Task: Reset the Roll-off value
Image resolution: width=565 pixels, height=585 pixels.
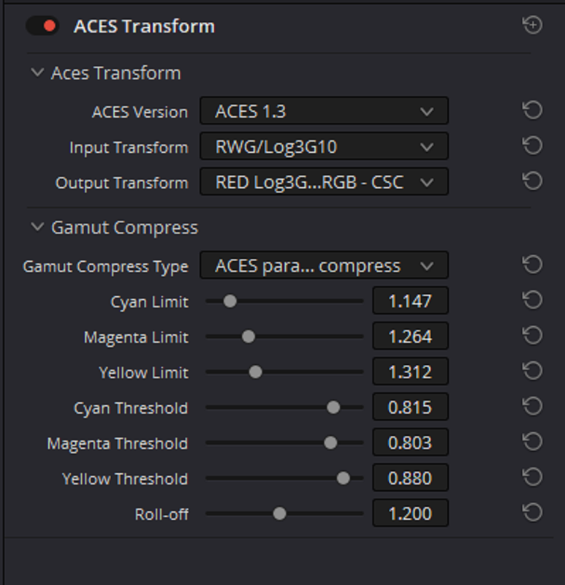Action: [x=532, y=513]
